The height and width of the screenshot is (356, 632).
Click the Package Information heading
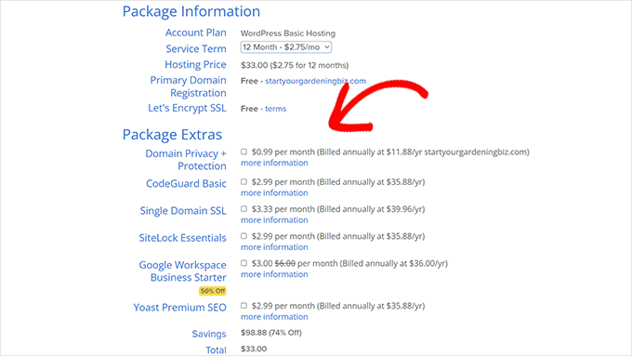pyautogui.click(x=191, y=11)
